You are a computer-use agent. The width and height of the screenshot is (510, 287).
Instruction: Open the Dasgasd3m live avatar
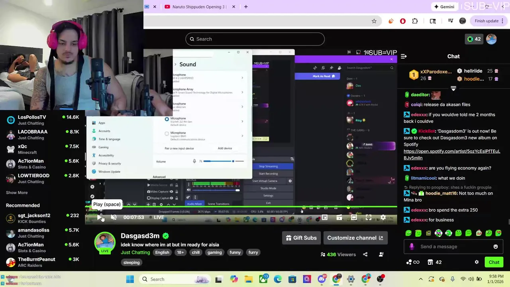pos(105,242)
